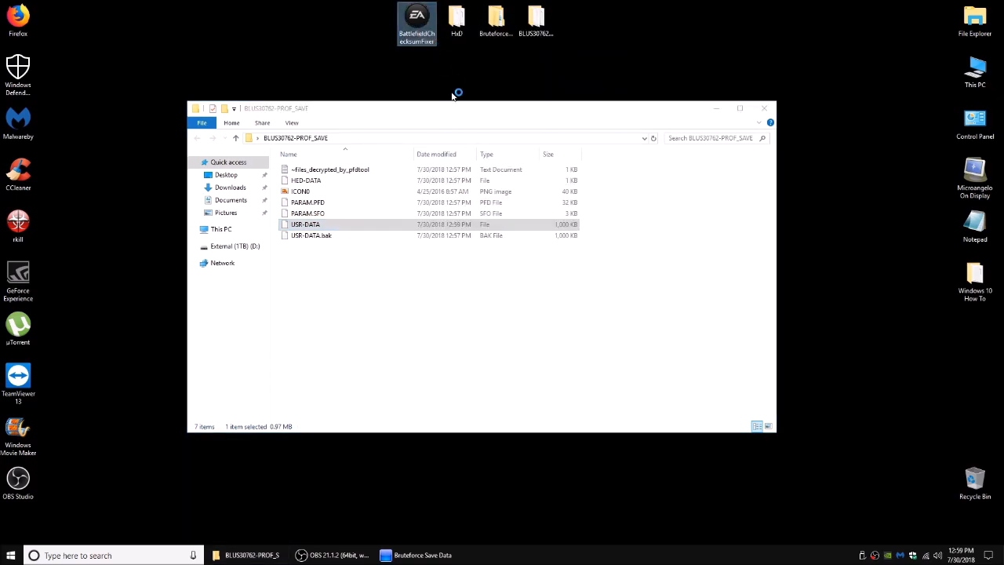Sort files by Name column
The height and width of the screenshot is (565, 1004).
346,154
